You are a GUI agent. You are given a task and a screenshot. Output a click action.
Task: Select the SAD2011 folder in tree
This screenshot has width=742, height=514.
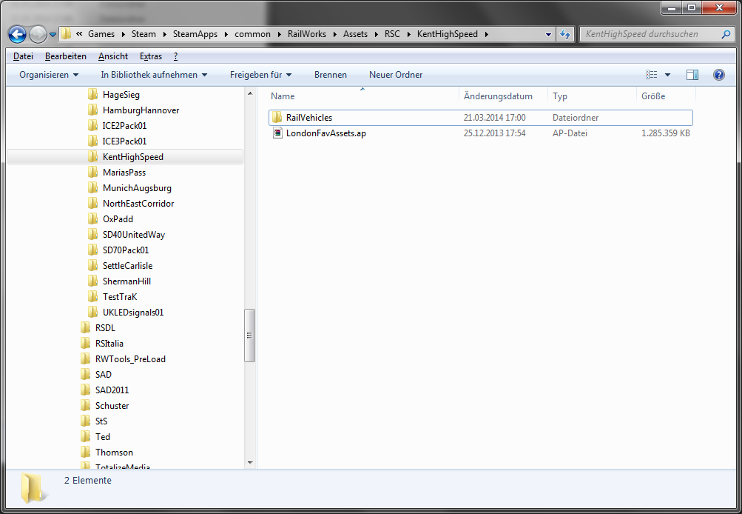click(112, 390)
